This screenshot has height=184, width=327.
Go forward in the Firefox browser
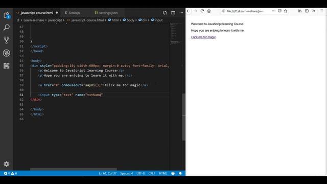[195, 11]
